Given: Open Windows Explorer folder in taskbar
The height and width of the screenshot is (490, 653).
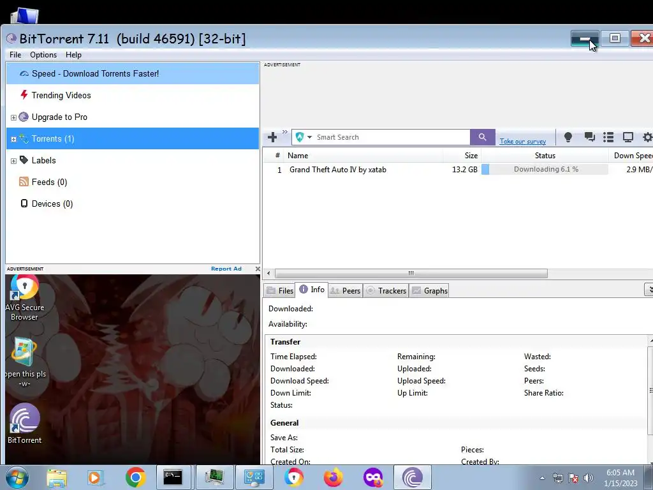Looking at the screenshot, I should pyautogui.click(x=57, y=477).
